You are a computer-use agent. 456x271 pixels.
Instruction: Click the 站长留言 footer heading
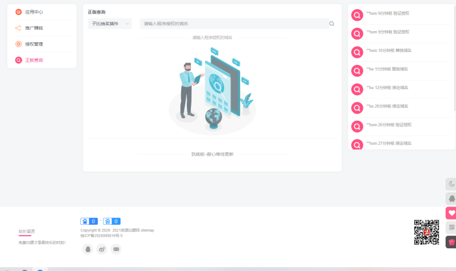27,231
